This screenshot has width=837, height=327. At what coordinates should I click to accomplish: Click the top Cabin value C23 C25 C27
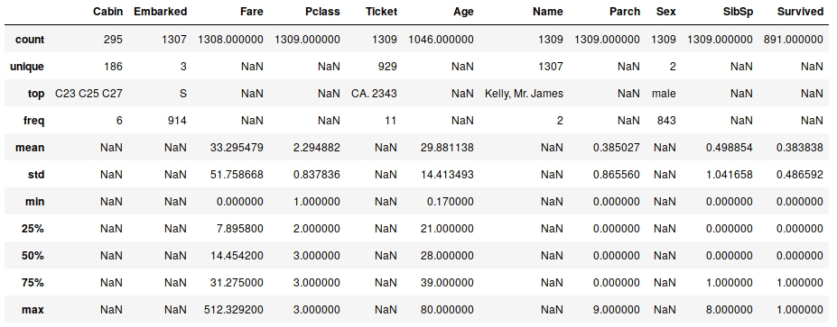pyautogui.click(x=88, y=94)
